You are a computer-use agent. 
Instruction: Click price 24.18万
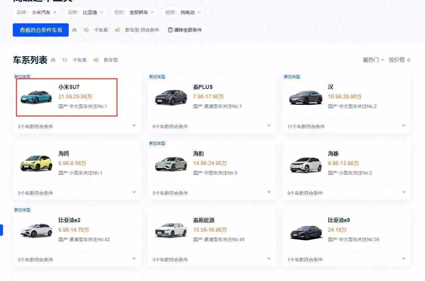point(337,230)
